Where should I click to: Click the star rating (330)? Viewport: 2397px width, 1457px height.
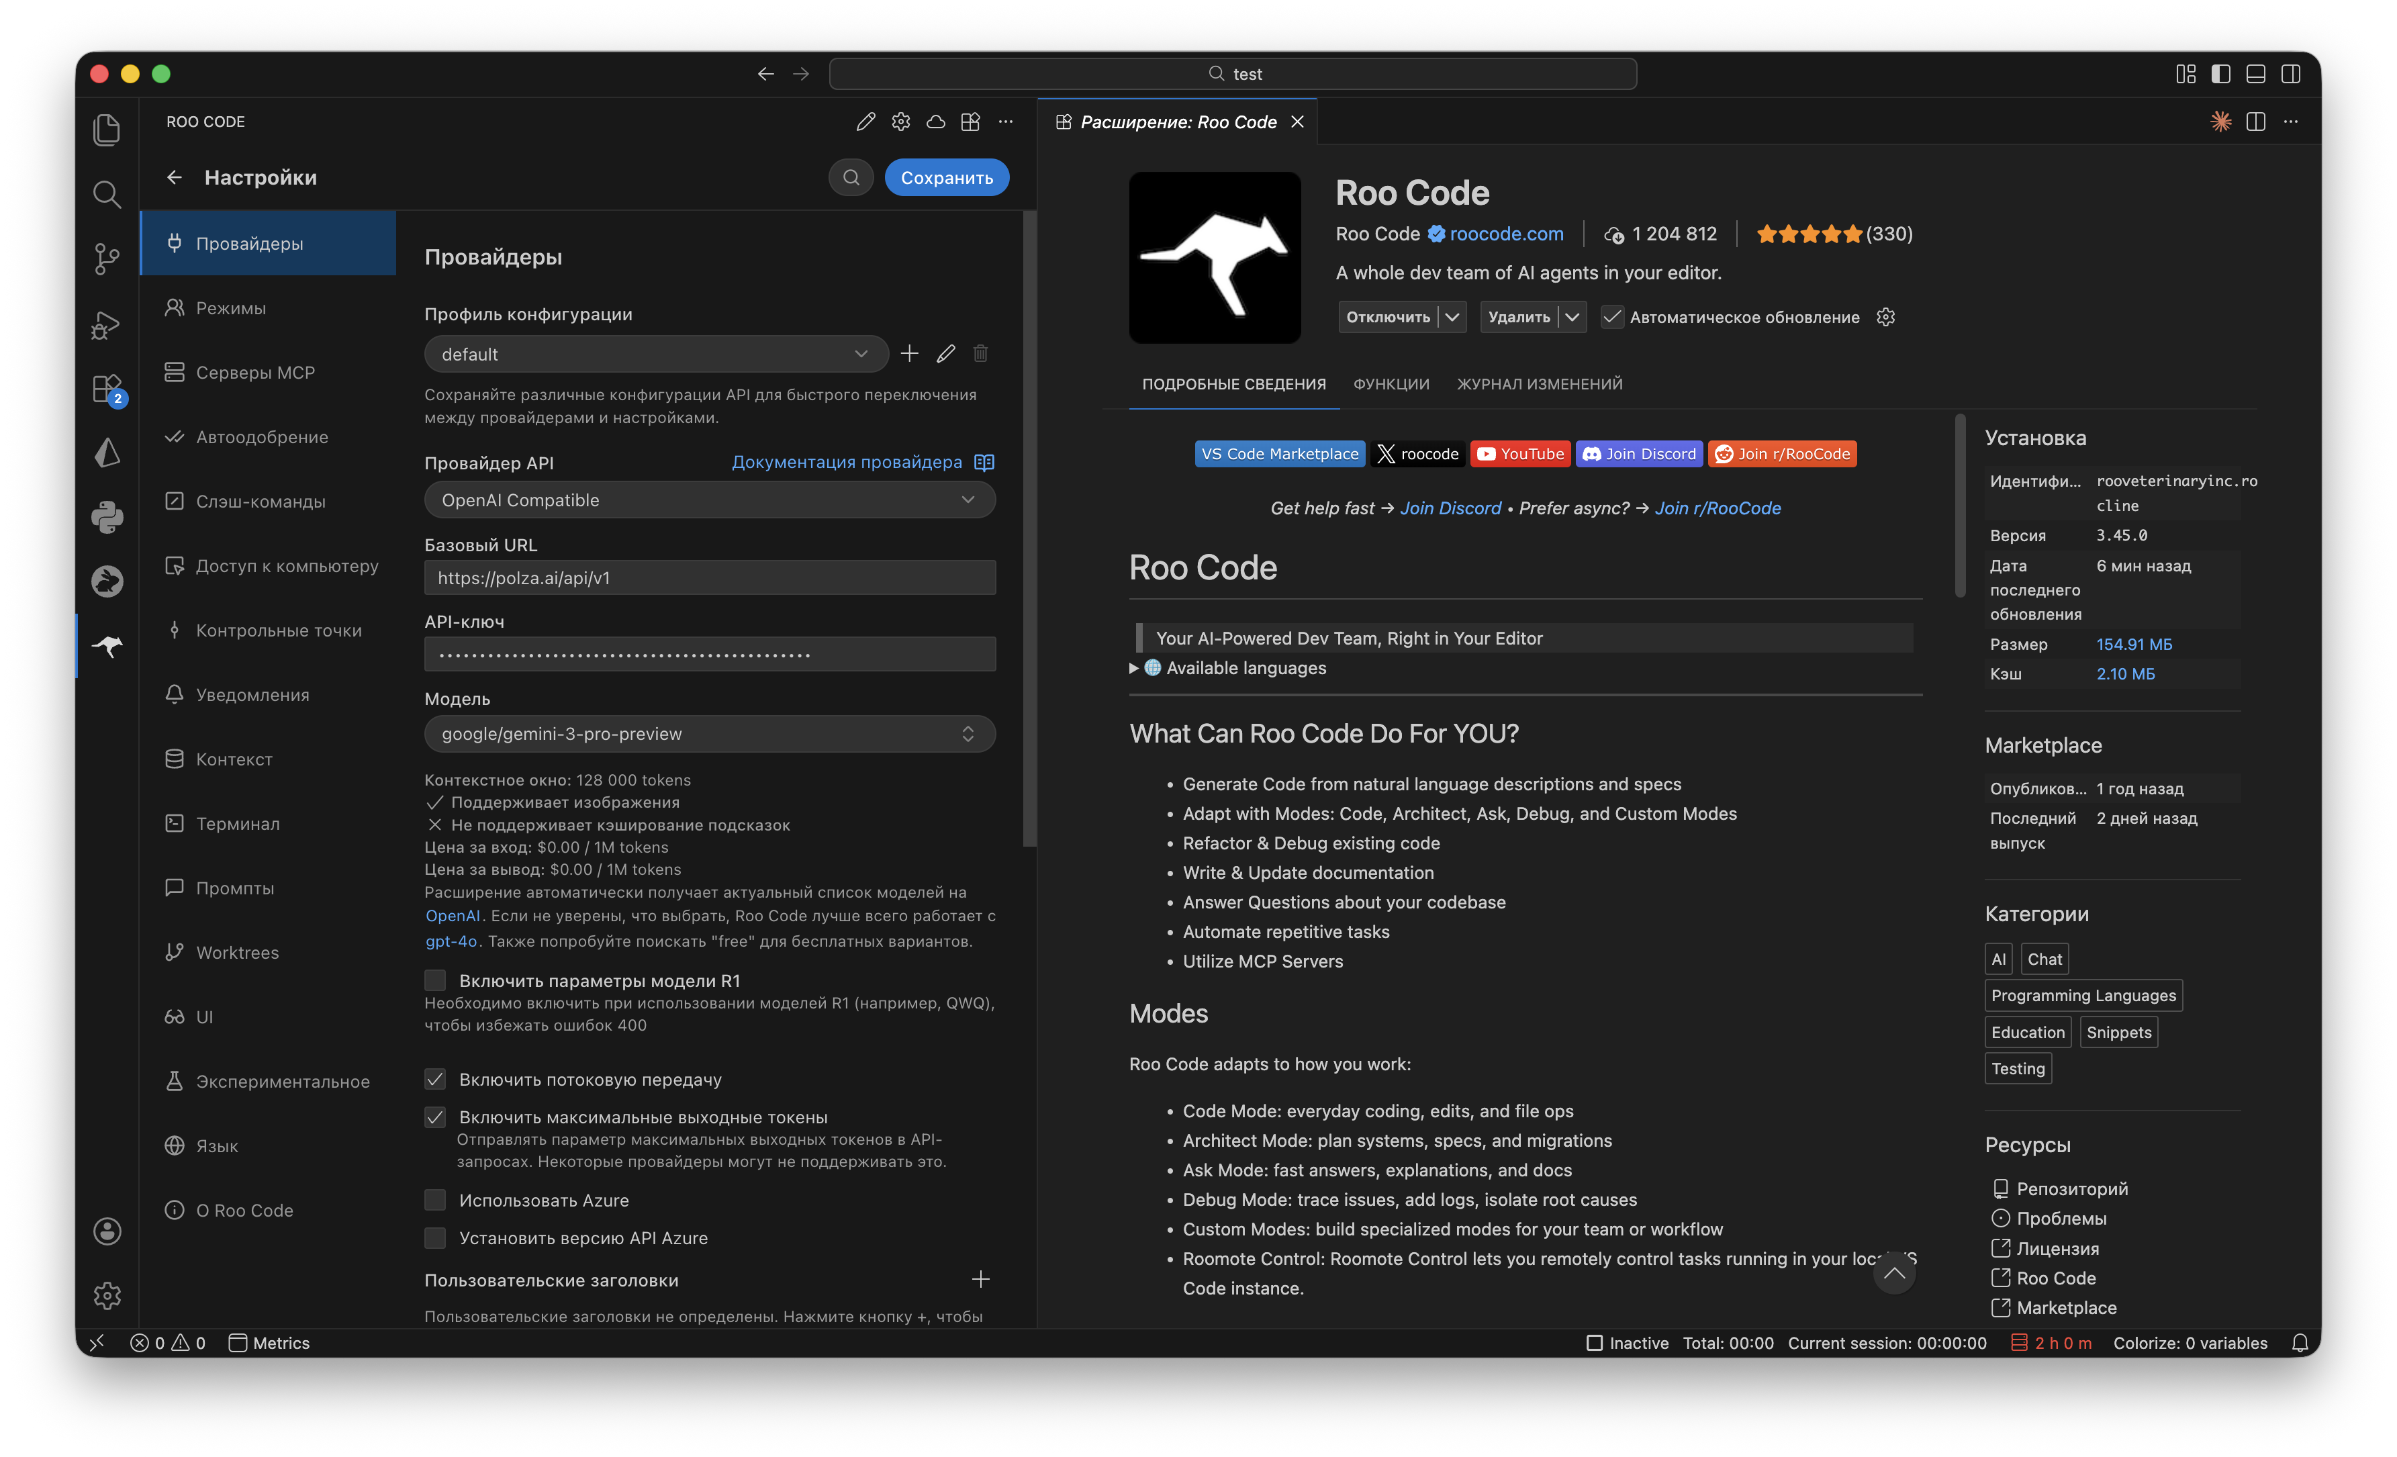point(1834,234)
